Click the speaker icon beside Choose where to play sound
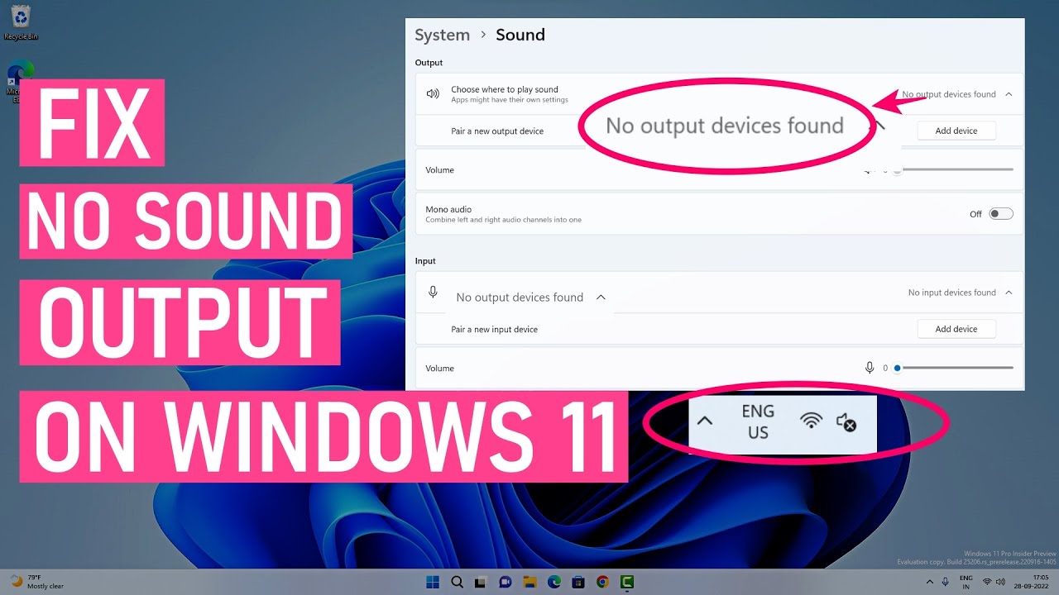 coord(433,94)
